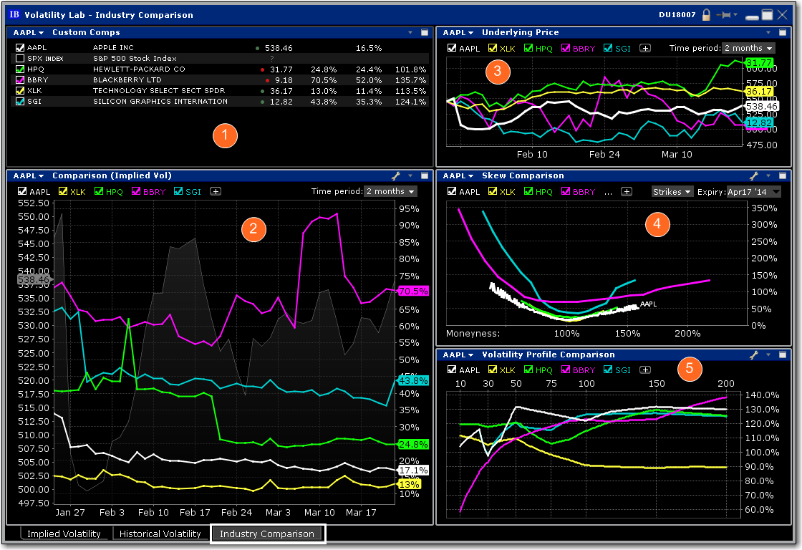Open wrench settings in Volatility Profile Comparison panel
The height and width of the screenshot is (550, 802).
753,354
